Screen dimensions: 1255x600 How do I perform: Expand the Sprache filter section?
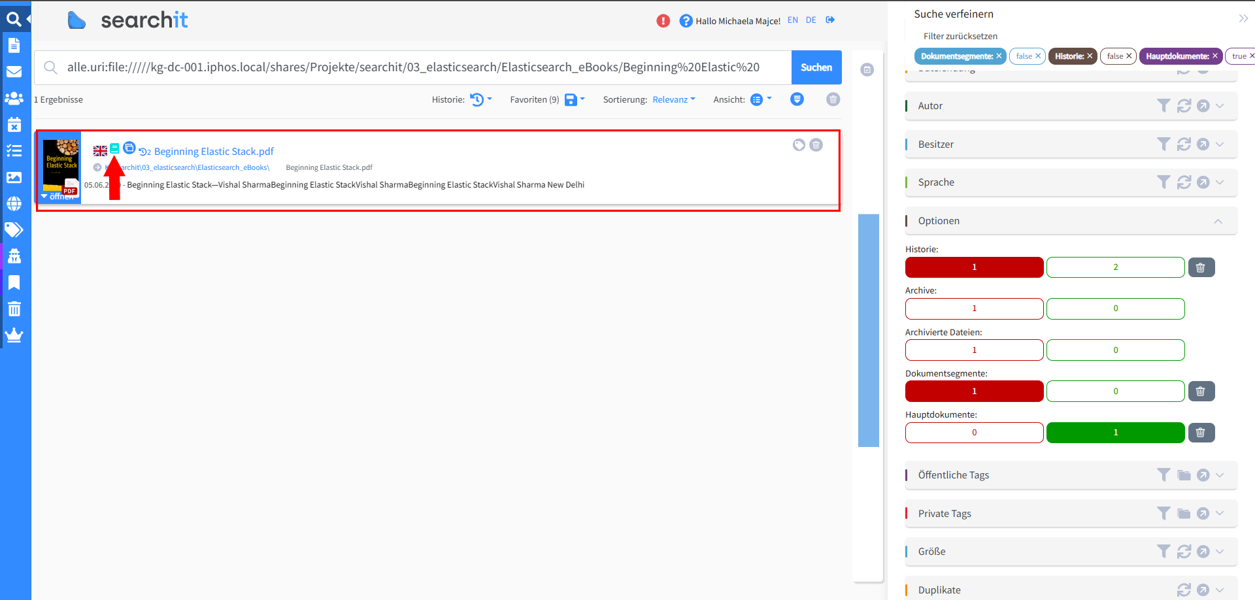point(1219,182)
